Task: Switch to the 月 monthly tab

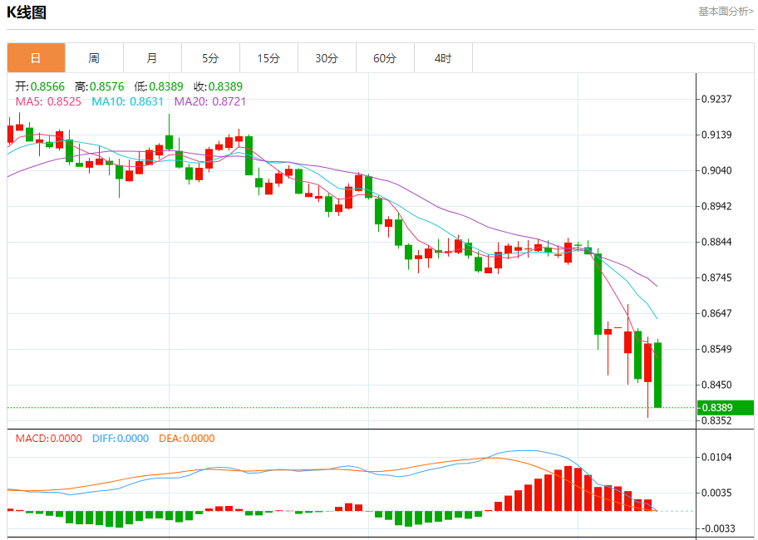Action: [x=152, y=58]
